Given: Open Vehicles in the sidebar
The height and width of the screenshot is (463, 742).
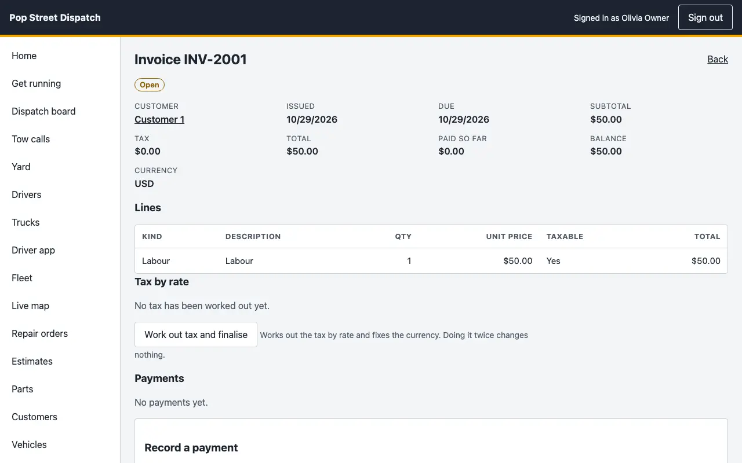Looking at the screenshot, I should [x=29, y=444].
